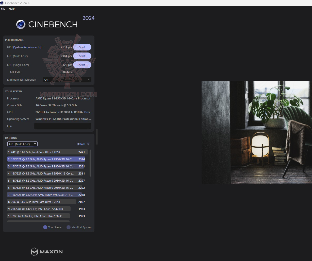
Task: Select rank 9 Intel Core i7-14700K entry
Action: tap(46, 209)
